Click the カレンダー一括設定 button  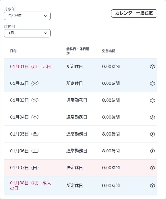tap(134, 13)
